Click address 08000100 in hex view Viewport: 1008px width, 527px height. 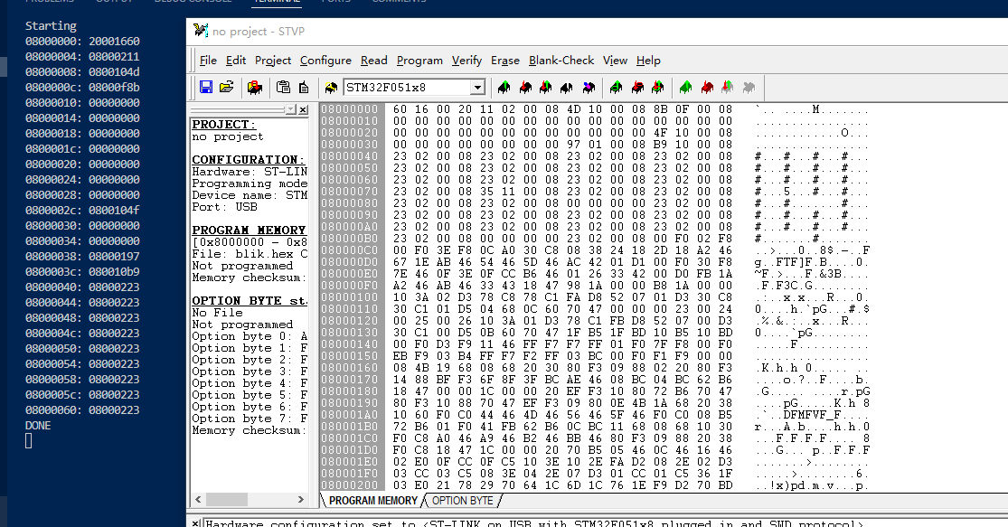(x=350, y=297)
